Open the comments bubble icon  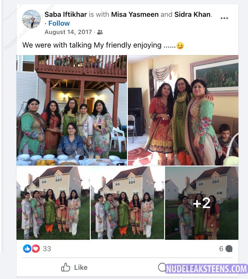(x=229, y=248)
